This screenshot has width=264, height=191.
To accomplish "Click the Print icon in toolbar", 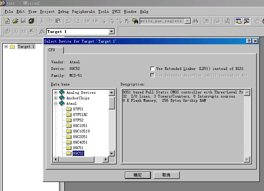I will pyautogui.click(x=217, y=21).
